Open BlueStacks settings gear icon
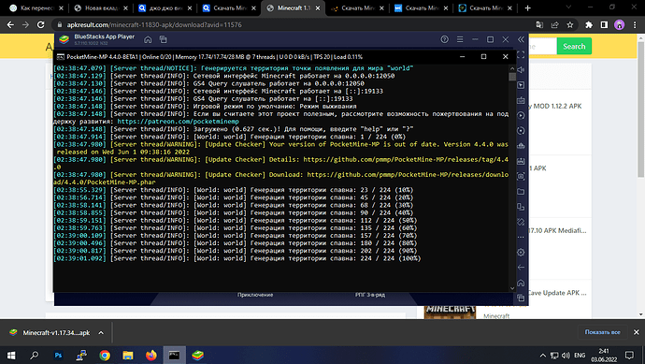The width and height of the screenshot is (645, 364). (x=521, y=252)
